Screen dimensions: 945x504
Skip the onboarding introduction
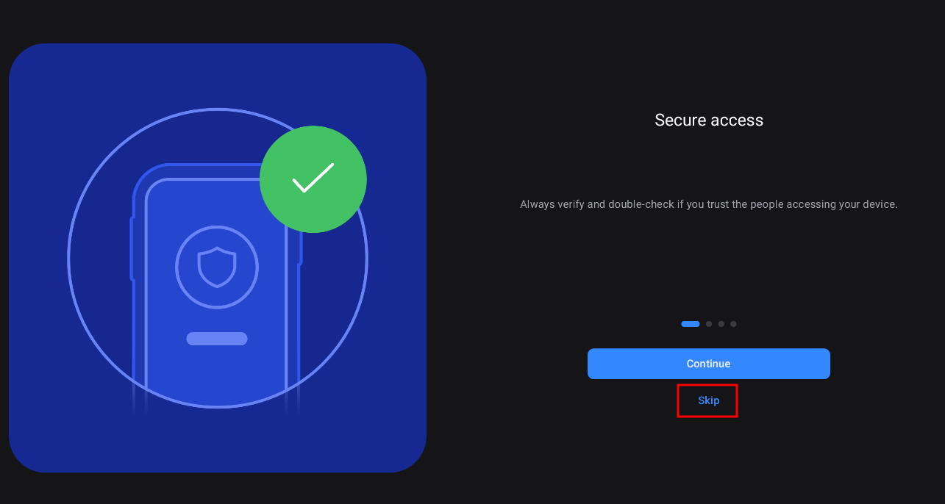708,401
